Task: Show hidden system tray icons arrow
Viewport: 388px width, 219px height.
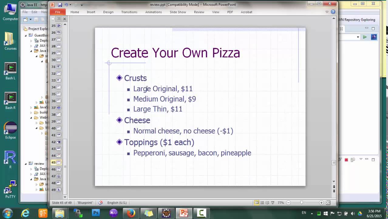Action: [312, 214]
